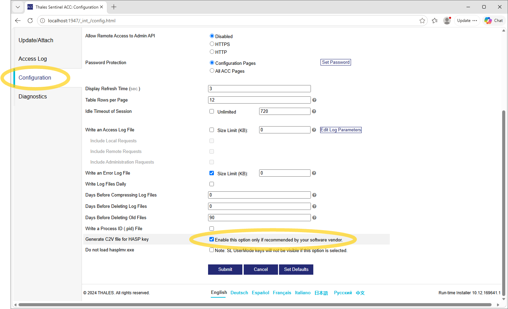View site information icon in address bar
The image size is (508, 309).
tap(43, 21)
